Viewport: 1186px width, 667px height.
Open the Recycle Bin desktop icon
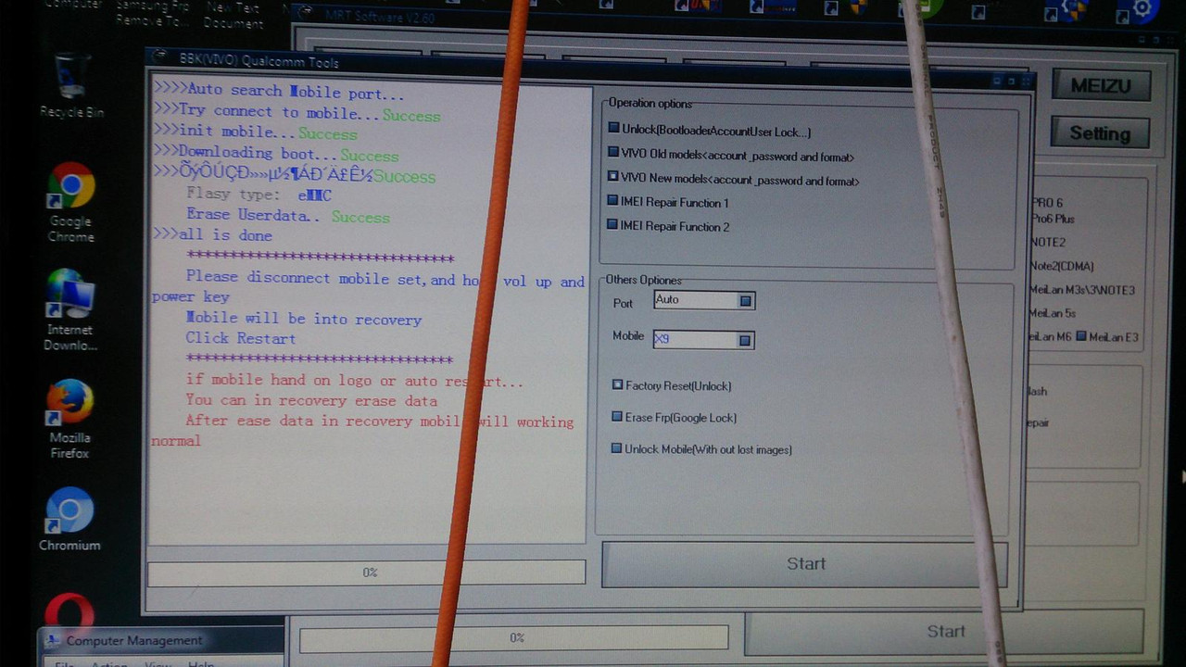72,85
